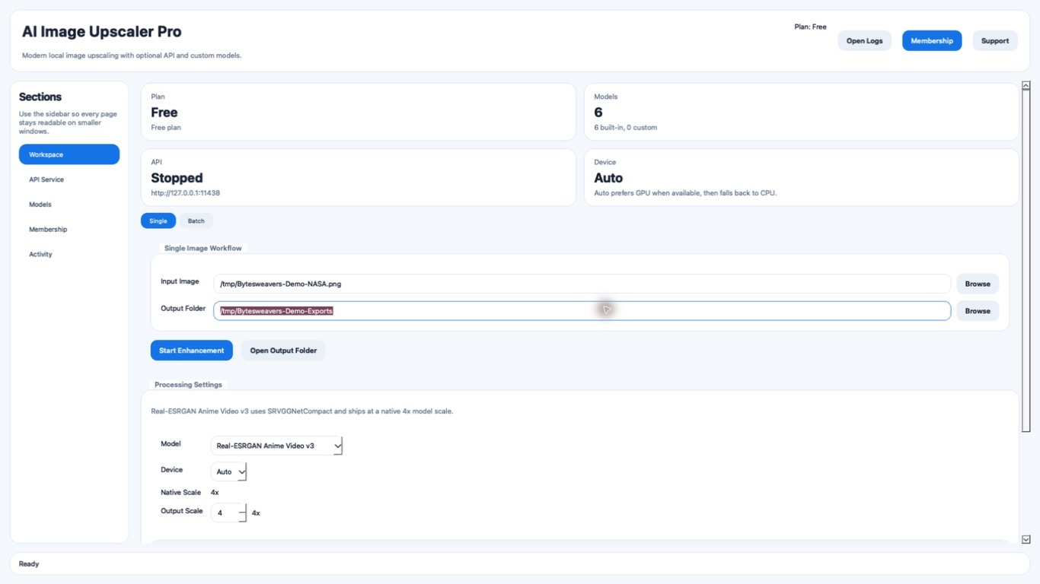
Task: Click the Native Scale 4x value
Action: click(x=215, y=493)
